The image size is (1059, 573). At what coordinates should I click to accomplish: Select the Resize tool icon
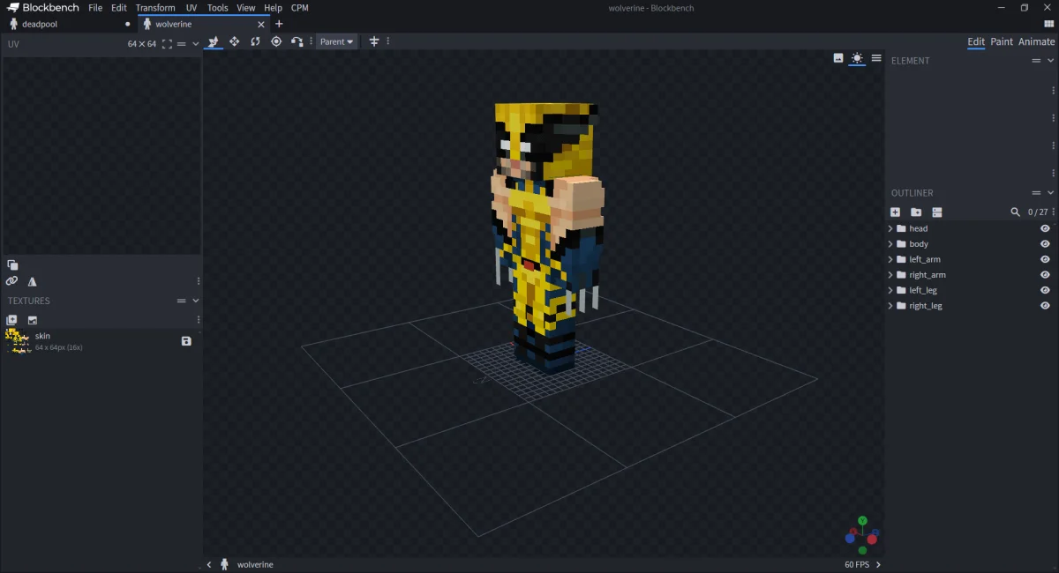pos(234,41)
